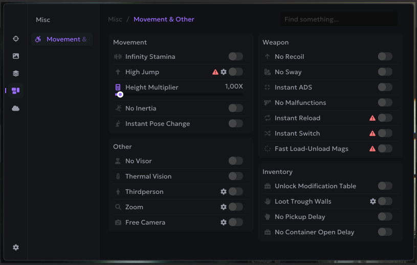Open Loot Trough Walls gear settings
This screenshot has width=417, height=265.
coord(373,202)
